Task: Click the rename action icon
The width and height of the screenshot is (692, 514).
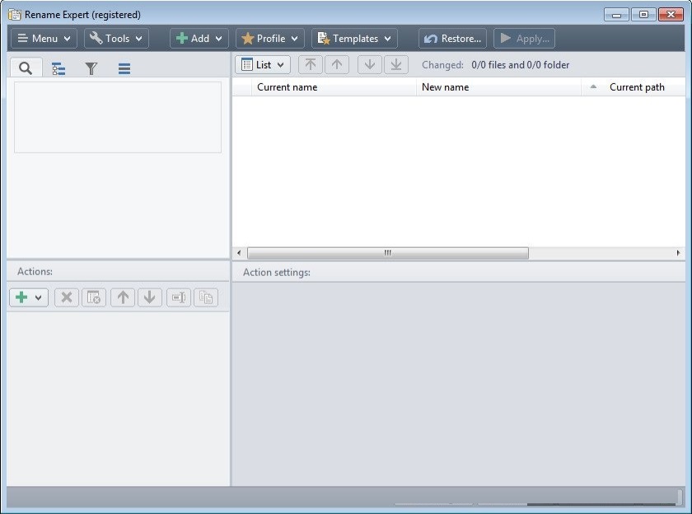Action: [x=179, y=297]
